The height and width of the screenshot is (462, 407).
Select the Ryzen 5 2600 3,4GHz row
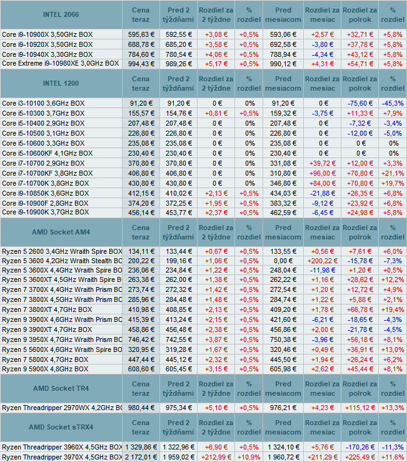(x=203, y=251)
